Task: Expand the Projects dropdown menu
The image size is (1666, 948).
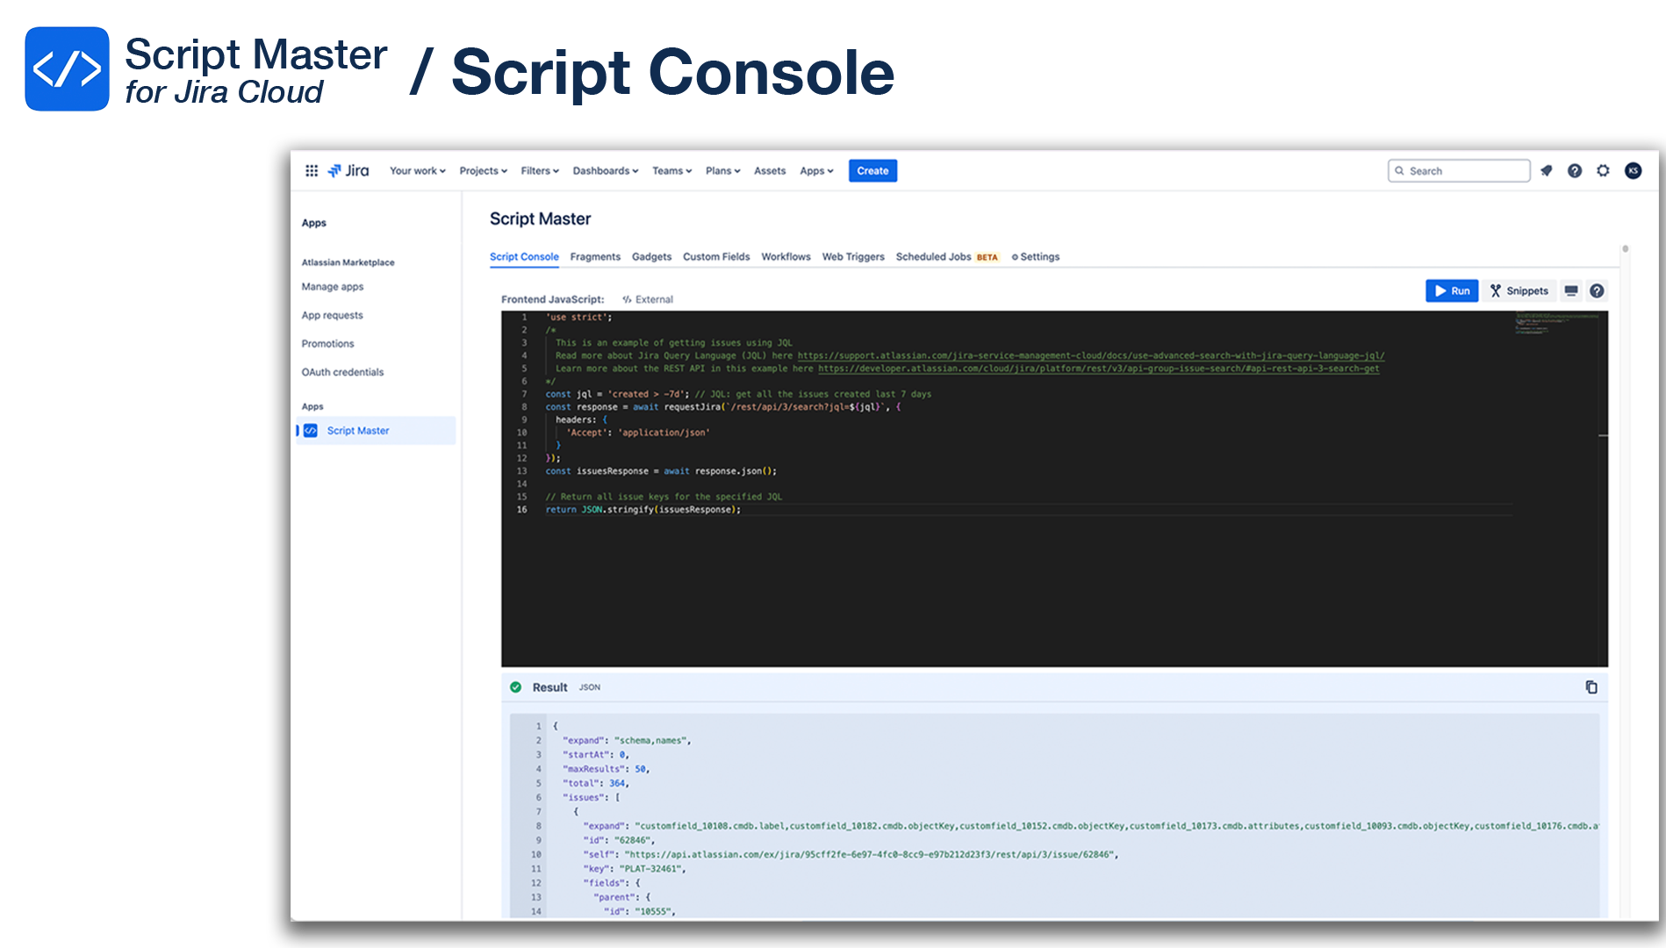Action: coord(483,171)
